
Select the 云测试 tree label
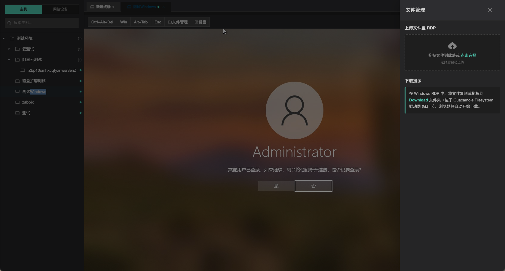point(28,49)
